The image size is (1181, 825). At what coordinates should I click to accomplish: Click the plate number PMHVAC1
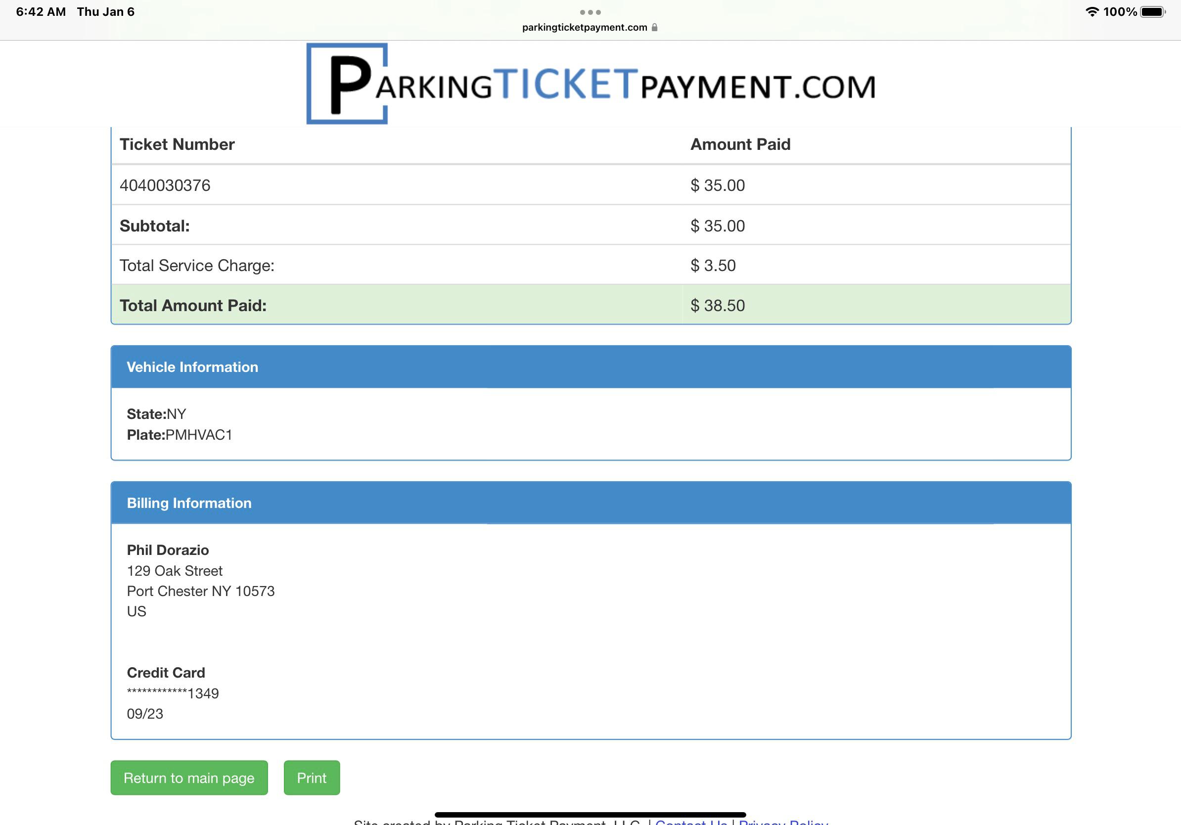pyautogui.click(x=198, y=435)
